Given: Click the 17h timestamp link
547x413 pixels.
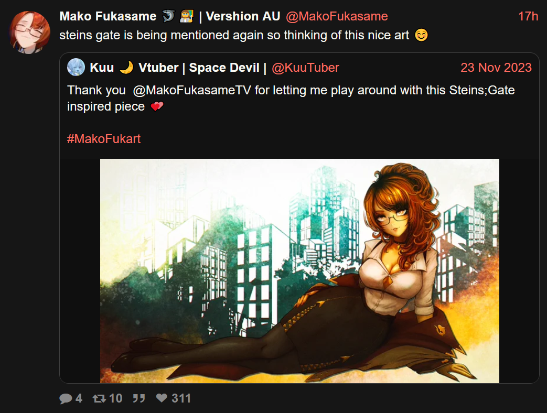Looking at the screenshot, I should pyautogui.click(x=528, y=16).
